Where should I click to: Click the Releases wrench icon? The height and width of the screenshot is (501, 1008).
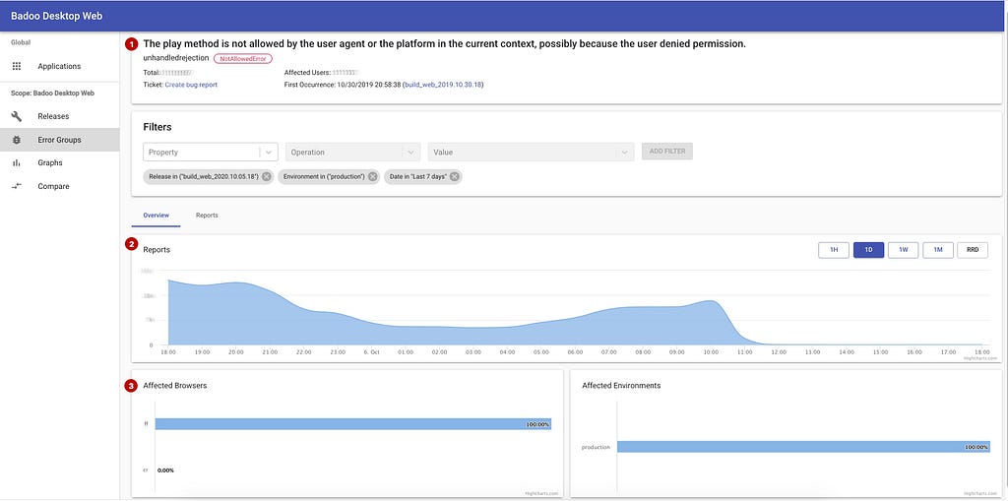tap(17, 116)
